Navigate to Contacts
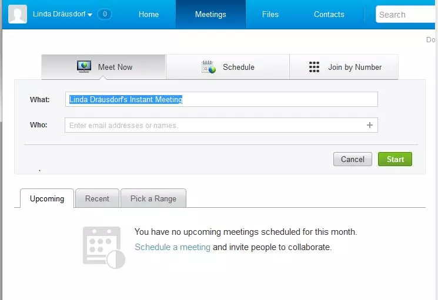The width and height of the screenshot is (438, 300). pos(329,14)
